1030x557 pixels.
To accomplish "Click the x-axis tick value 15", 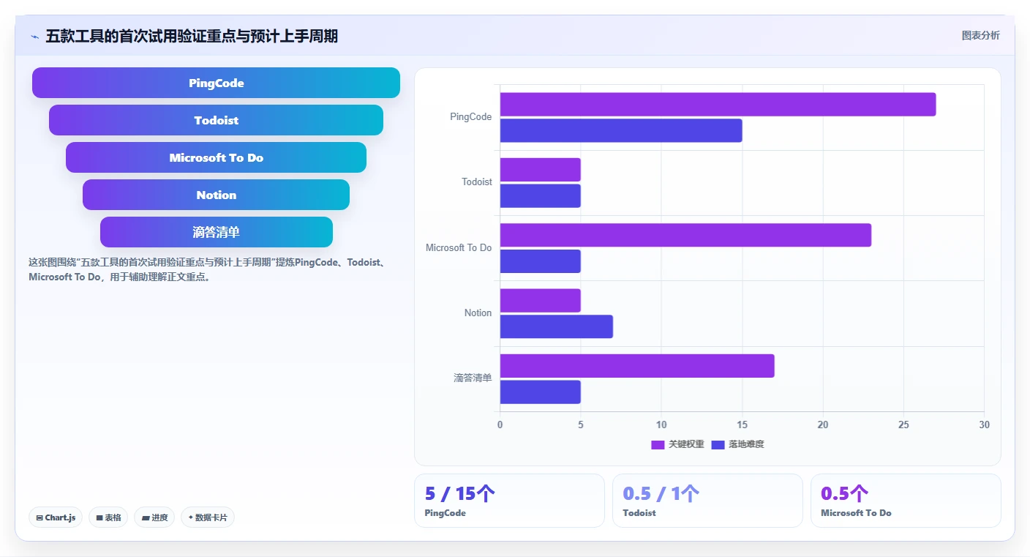I will point(742,425).
